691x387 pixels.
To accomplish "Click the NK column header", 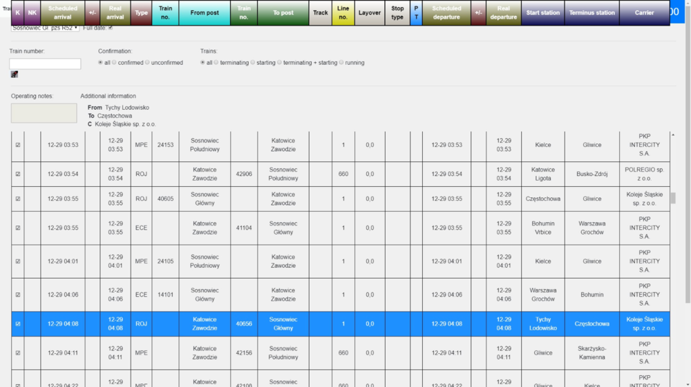I will coord(32,12).
